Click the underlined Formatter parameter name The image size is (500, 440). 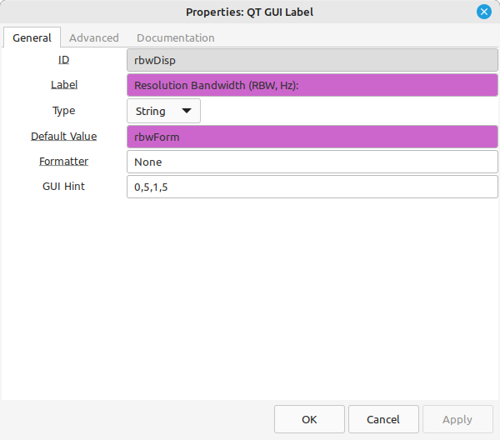pos(64,162)
